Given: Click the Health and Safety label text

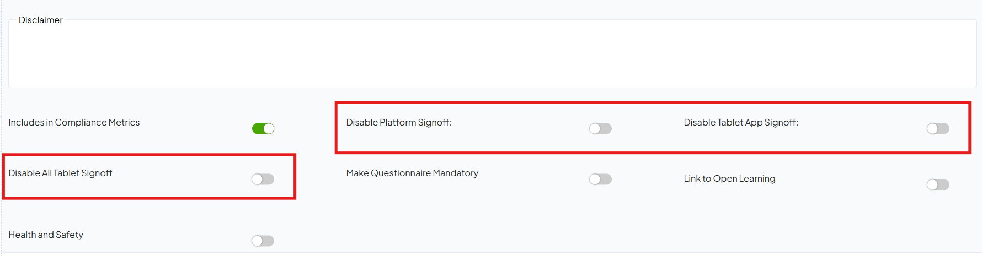Looking at the screenshot, I should [x=46, y=235].
